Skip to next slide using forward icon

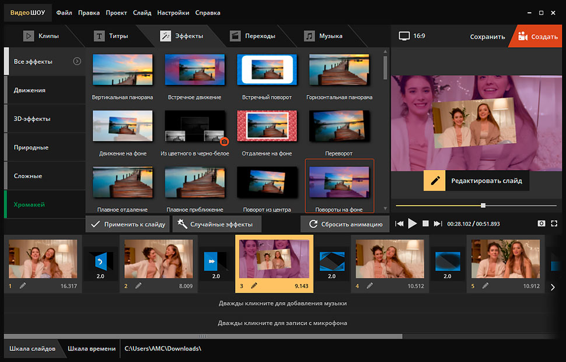click(438, 223)
